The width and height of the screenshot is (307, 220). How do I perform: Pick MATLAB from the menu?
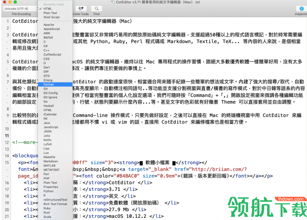point(49,166)
